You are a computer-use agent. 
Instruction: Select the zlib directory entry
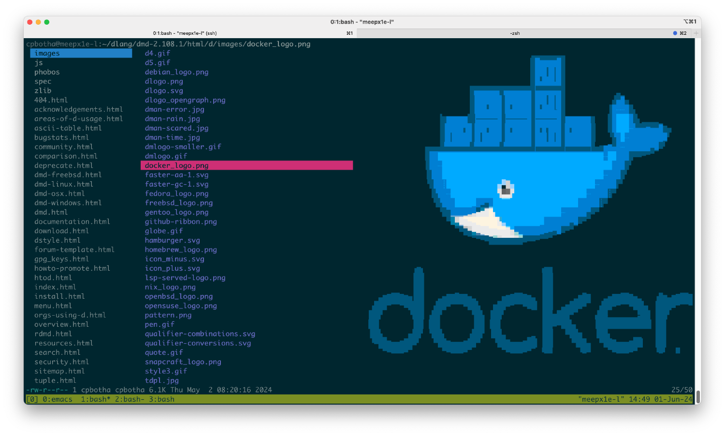(43, 91)
